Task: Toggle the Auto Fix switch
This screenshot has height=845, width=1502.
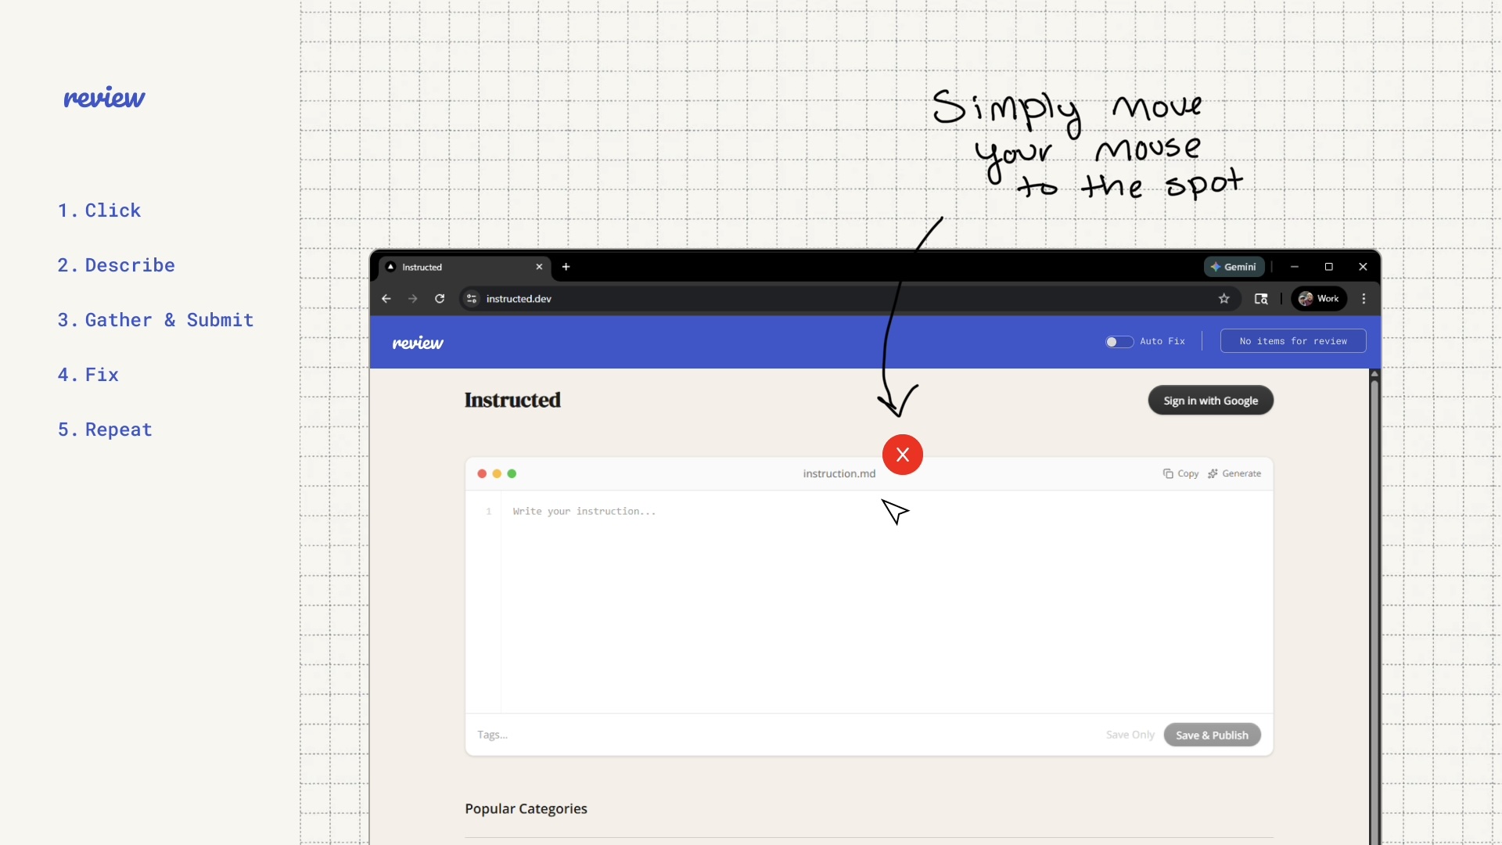Action: (1119, 341)
